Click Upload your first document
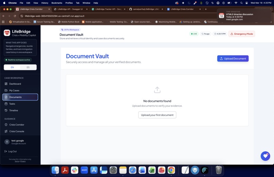The width and height of the screenshot is (274, 177). (x=157, y=115)
